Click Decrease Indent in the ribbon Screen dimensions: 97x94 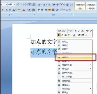54,5
